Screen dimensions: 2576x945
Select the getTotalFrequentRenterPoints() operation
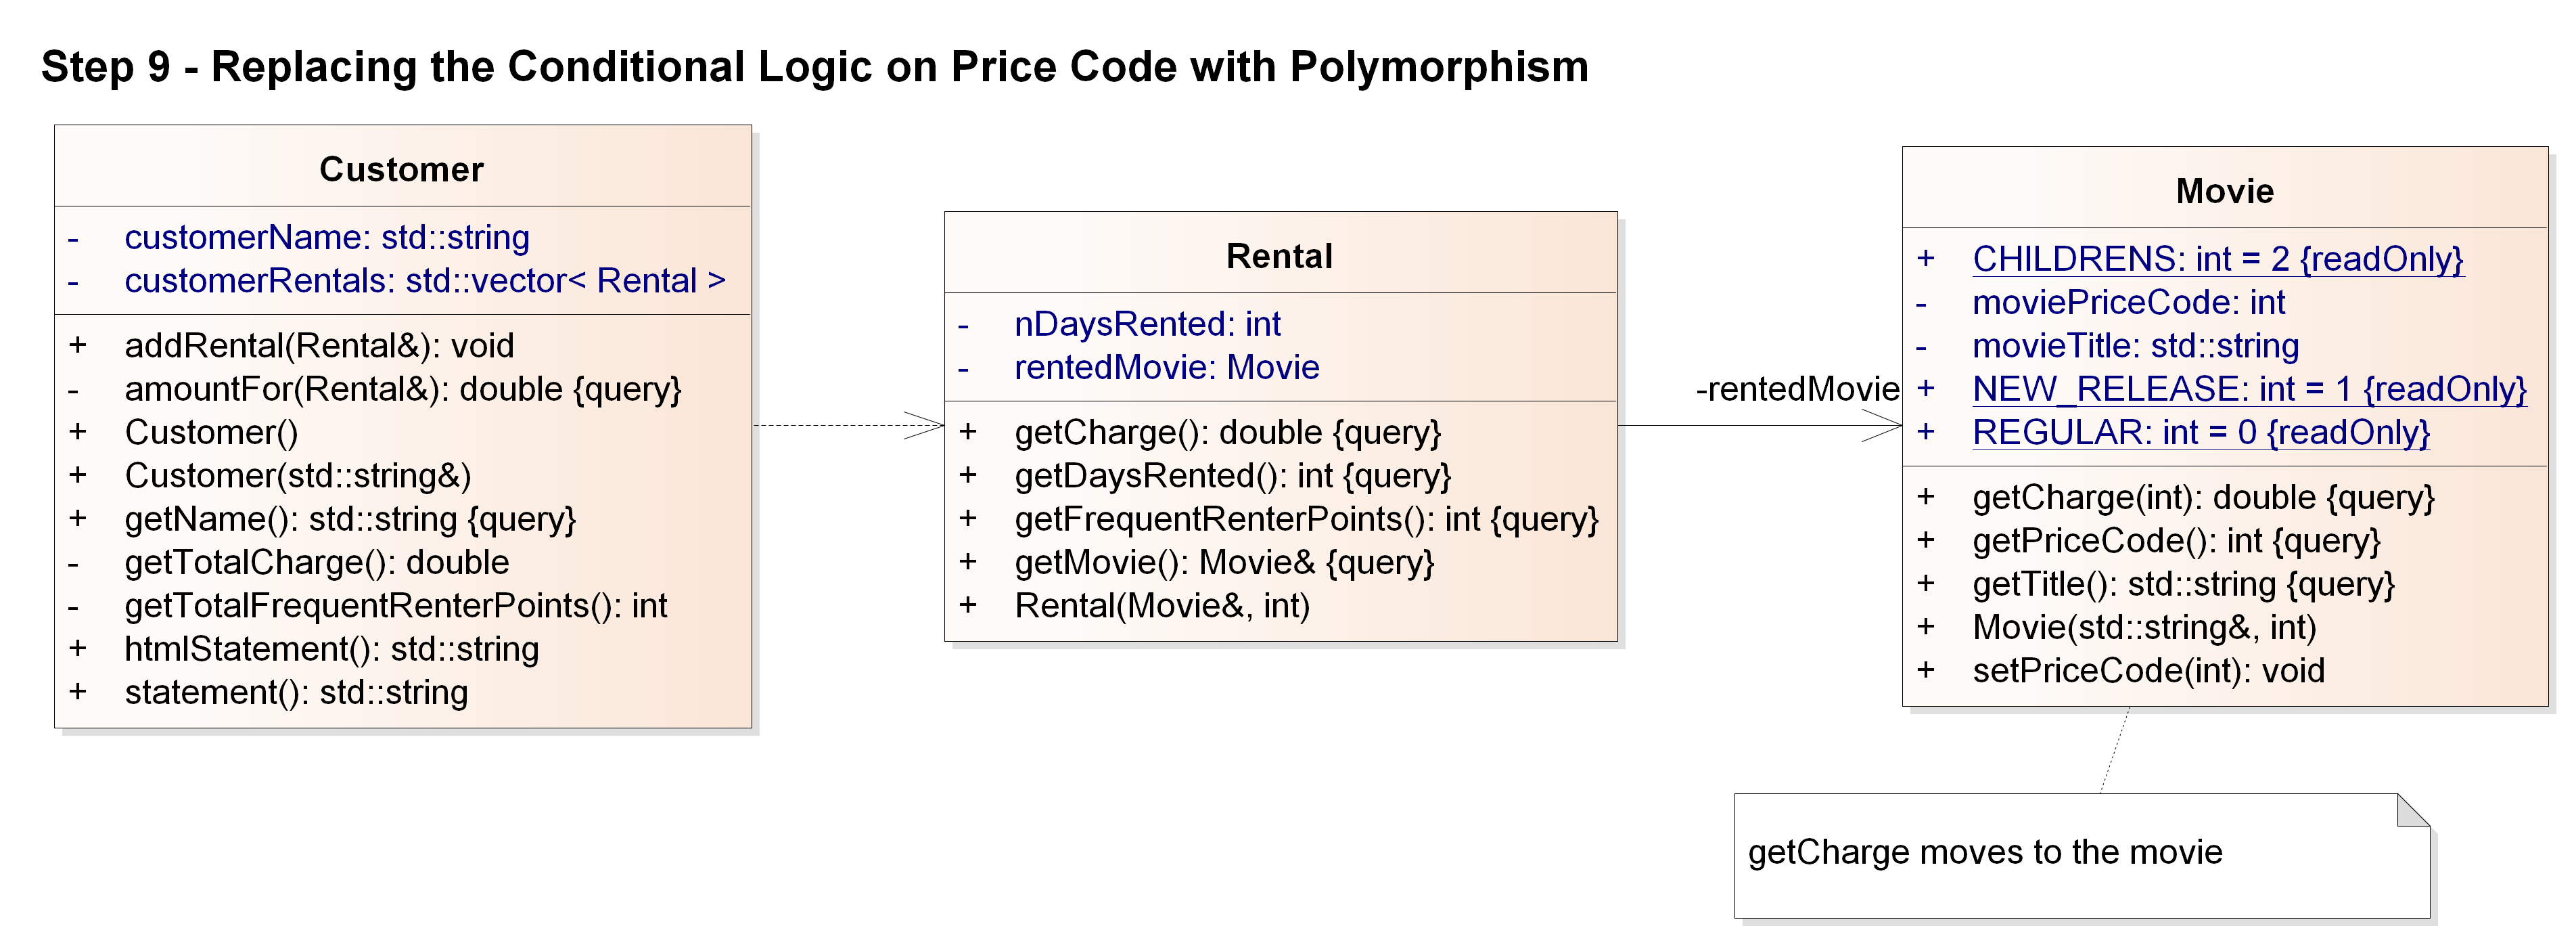tap(395, 606)
